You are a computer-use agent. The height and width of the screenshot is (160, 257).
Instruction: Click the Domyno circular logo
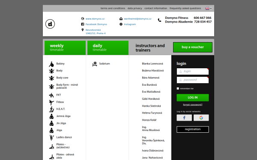coord(50,24)
